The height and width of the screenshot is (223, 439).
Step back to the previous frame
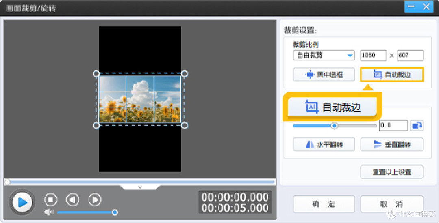[72, 199]
